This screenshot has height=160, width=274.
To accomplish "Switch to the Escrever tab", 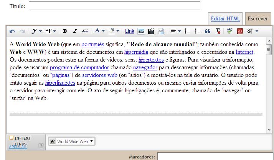I will tap(258, 18).
